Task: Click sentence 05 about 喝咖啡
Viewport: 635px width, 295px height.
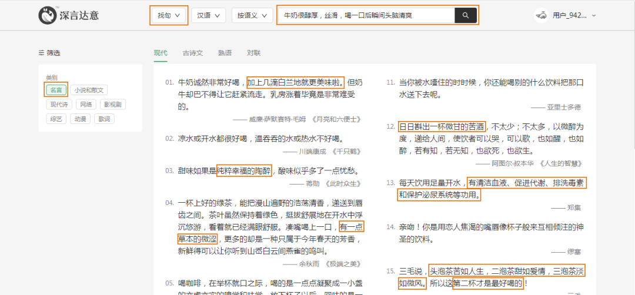Action: (270, 287)
